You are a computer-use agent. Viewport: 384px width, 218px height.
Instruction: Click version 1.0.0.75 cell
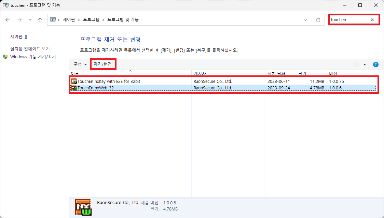(x=337, y=81)
